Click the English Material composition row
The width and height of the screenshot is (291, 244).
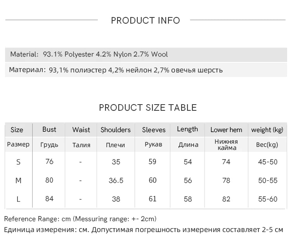click(89, 54)
